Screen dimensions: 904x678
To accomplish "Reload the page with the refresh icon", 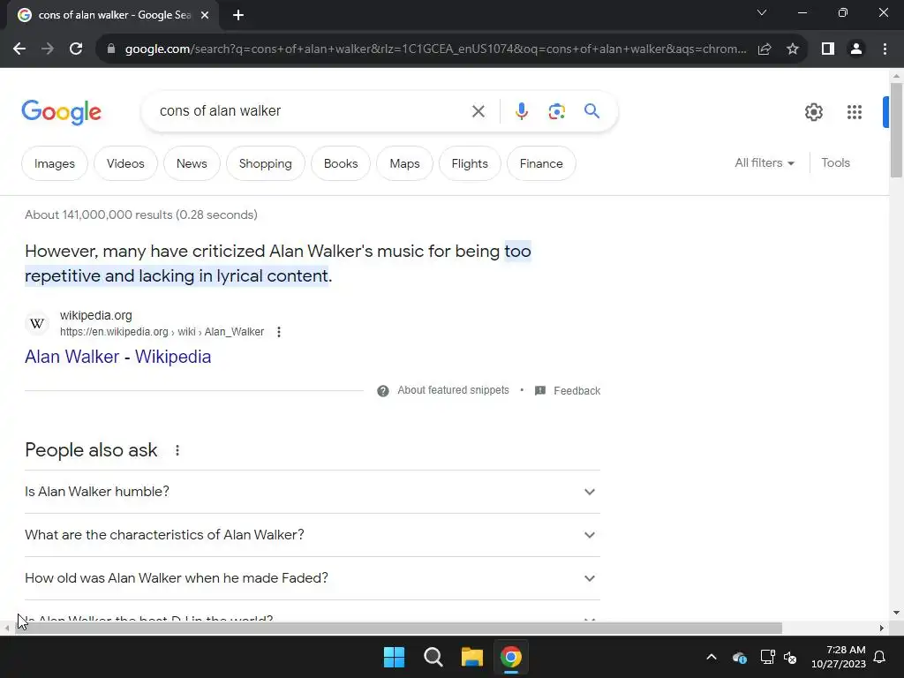I will [x=76, y=49].
